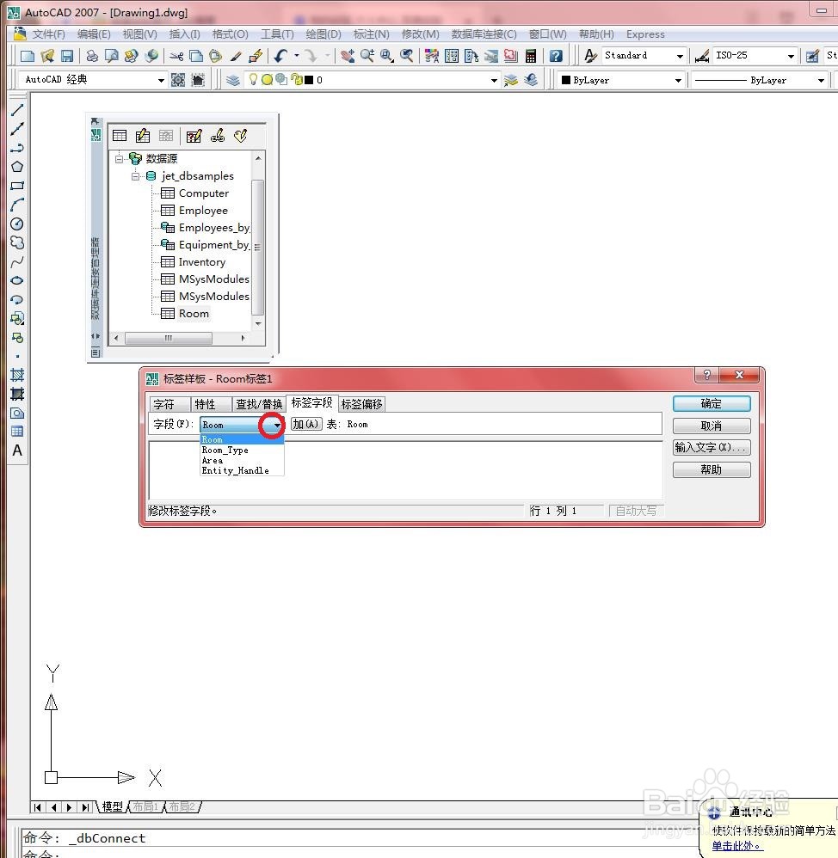
Task: Click the Pan realtime hand icon
Action: [348, 55]
